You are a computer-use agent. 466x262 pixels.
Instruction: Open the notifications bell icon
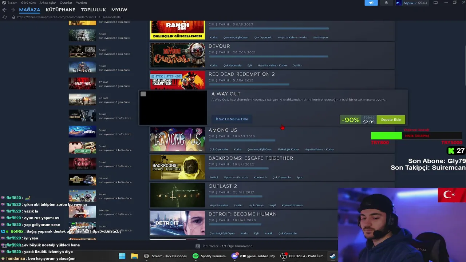386,3
